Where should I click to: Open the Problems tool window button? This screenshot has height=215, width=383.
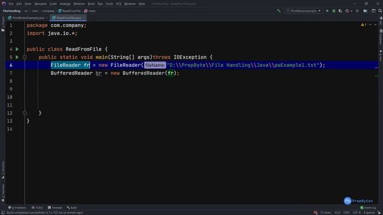pos(17,208)
